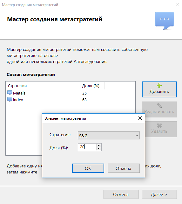Click the share value 25 for Metals
This screenshot has width=182, height=204.
coord(84,93)
